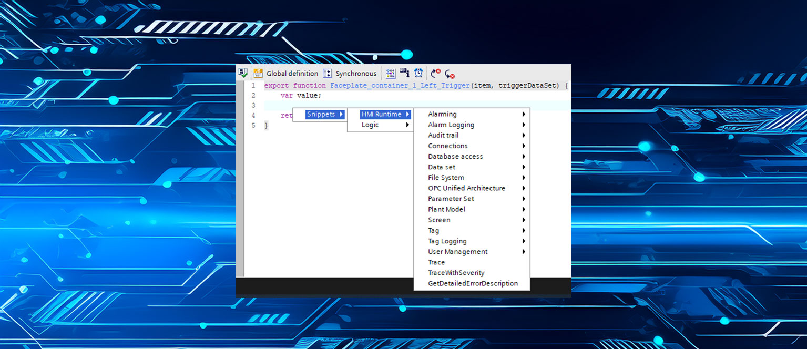The height and width of the screenshot is (349, 807).
Task: Click the information toolbar icon with 'i'
Action: (x=404, y=73)
